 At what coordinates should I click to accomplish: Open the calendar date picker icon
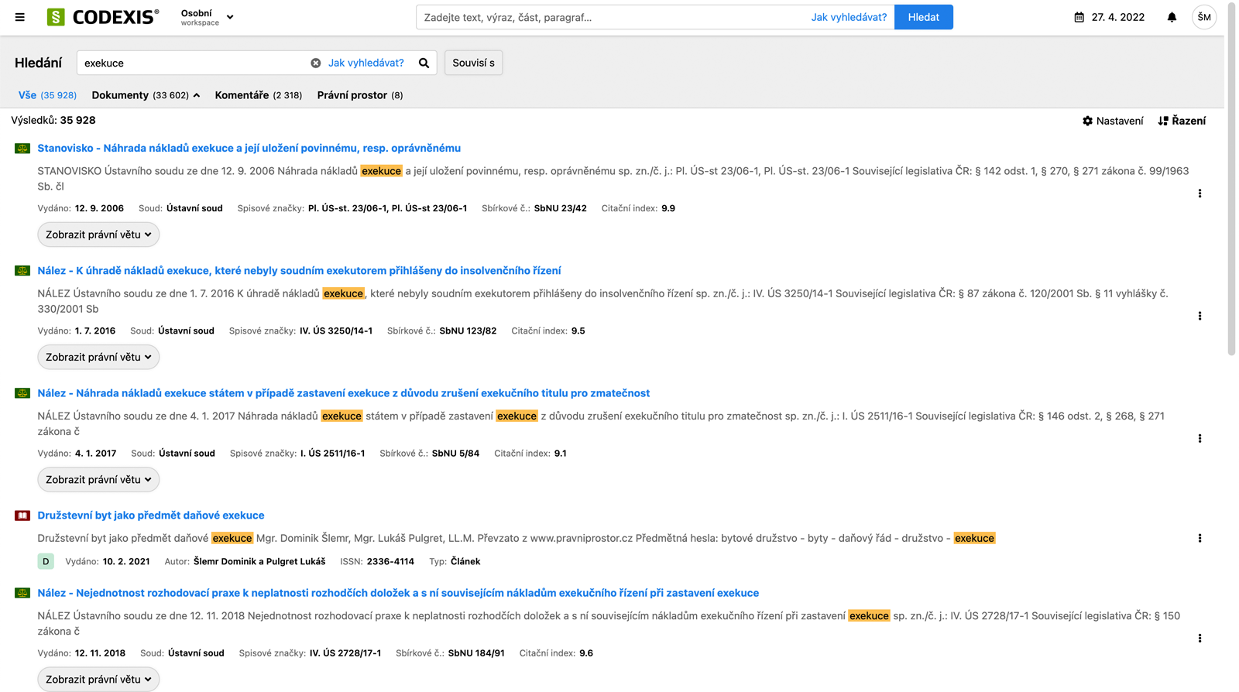[x=1079, y=17]
